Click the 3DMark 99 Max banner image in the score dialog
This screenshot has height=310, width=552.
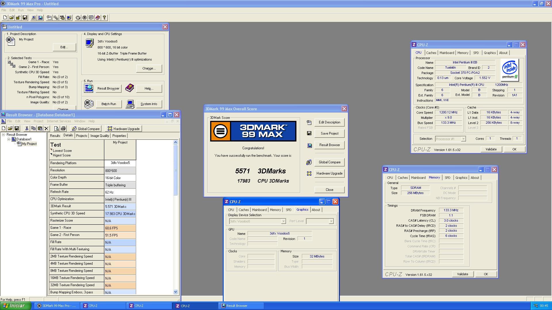[253, 131]
